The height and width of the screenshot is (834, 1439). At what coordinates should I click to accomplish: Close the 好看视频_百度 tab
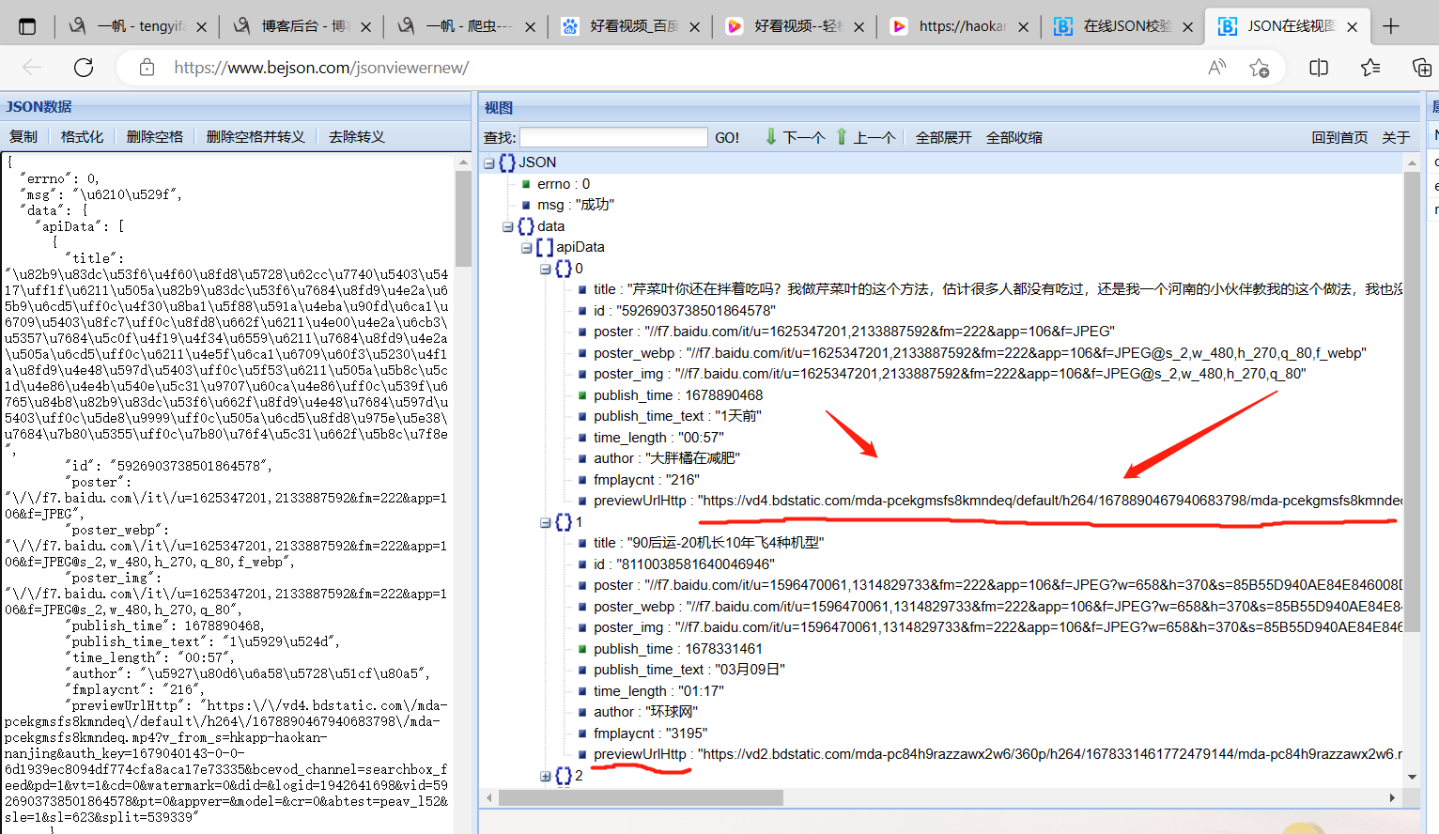(694, 27)
